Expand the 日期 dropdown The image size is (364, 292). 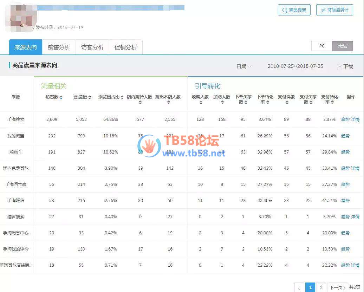pos(244,66)
